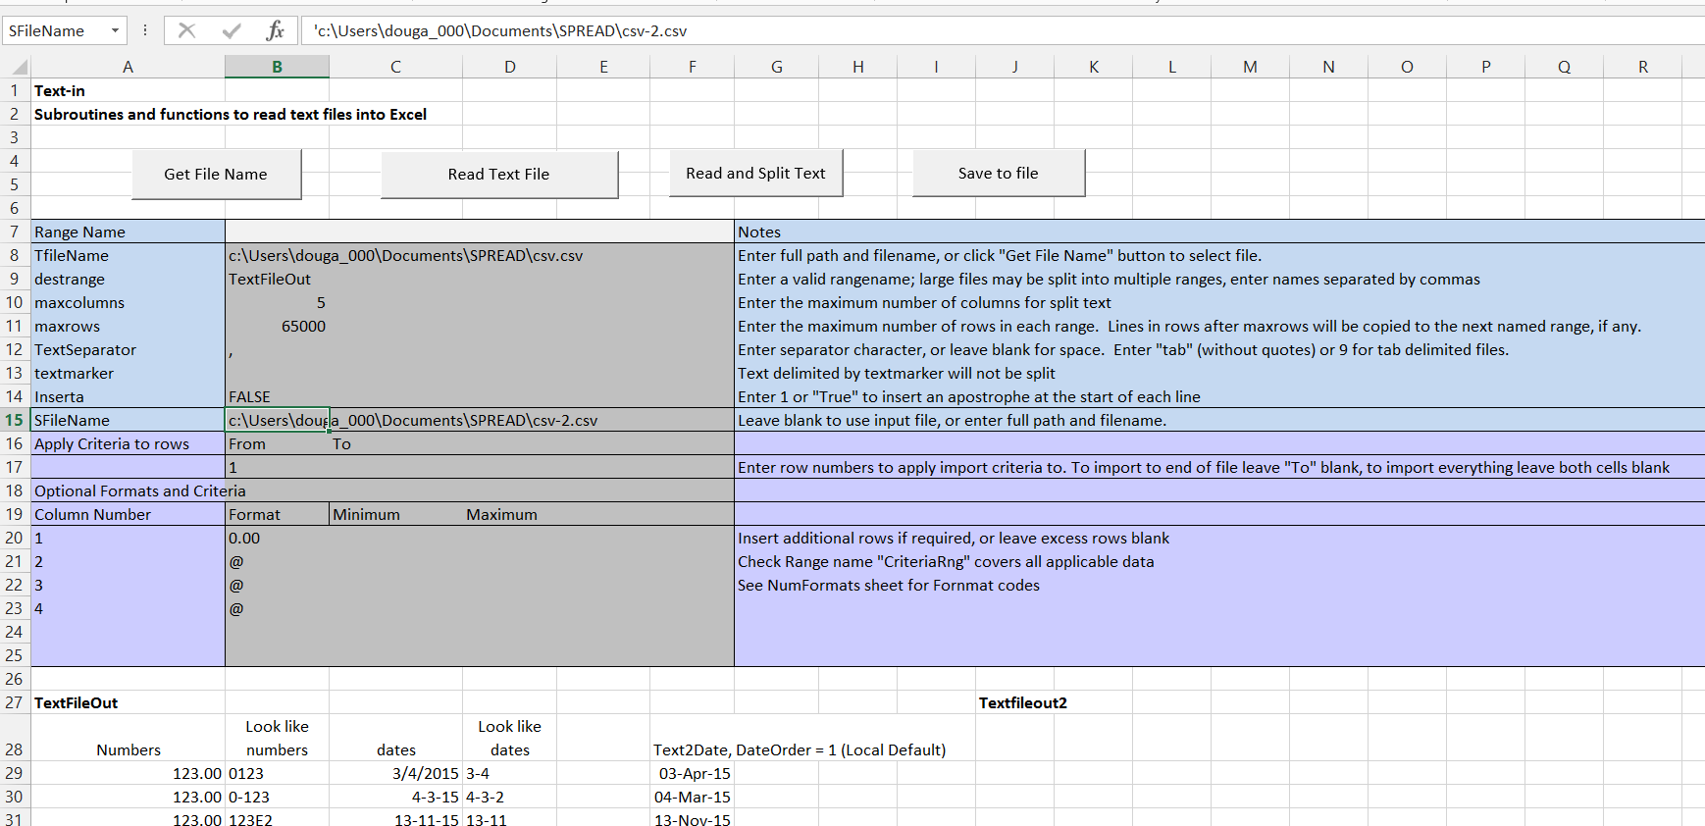Select the TfileName path cell csv.csv
The height and width of the screenshot is (826, 1705).
coord(405,255)
